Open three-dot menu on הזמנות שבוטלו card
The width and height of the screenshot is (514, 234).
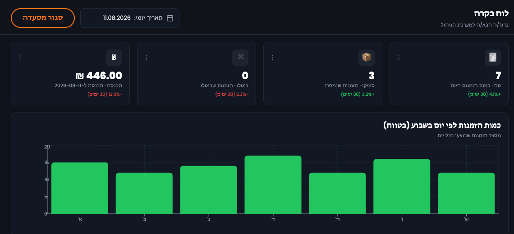[146, 58]
